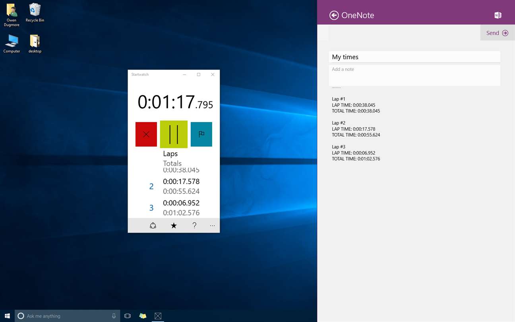Click the red reset X button

coord(146,134)
